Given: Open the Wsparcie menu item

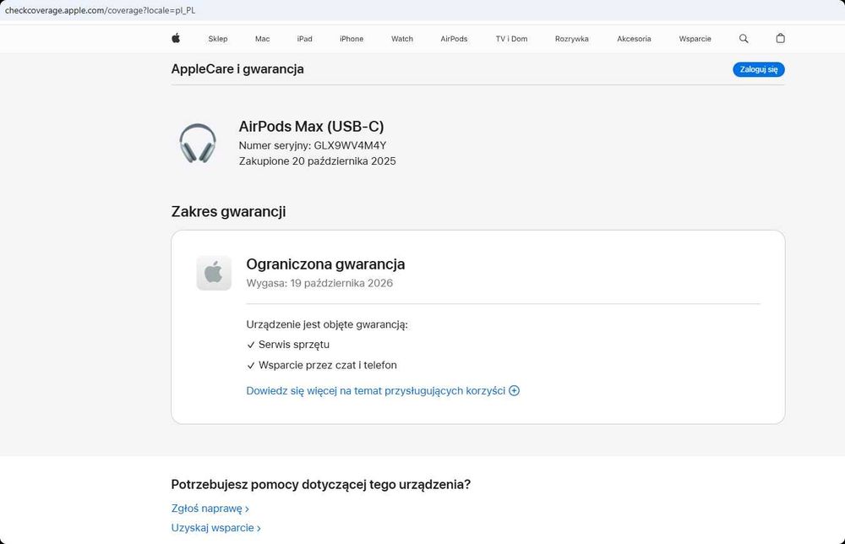Looking at the screenshot, I should [x=695, y=39].
